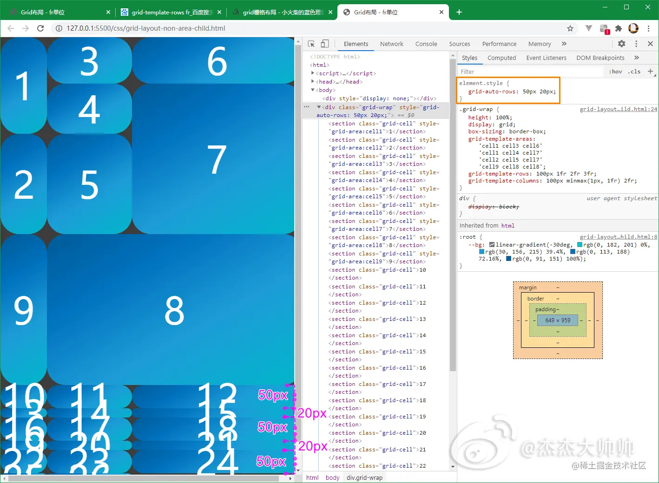
Task: Collapse the body node in DOM tree
Action: (312, 90)
